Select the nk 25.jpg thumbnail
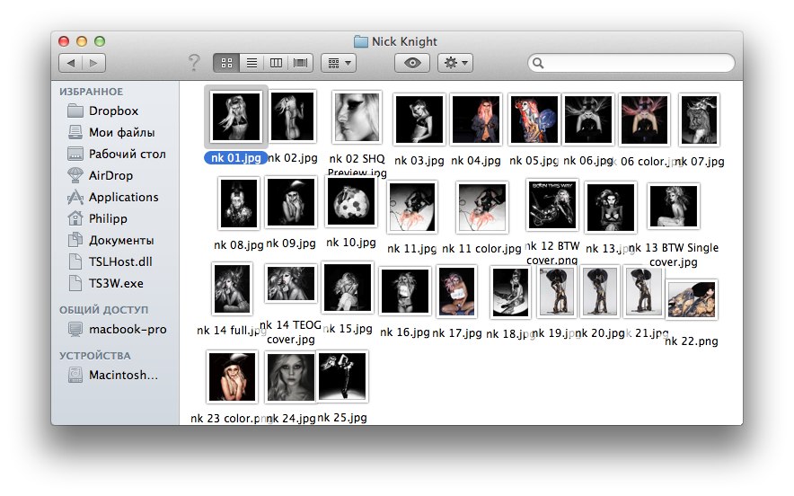The height and width of the screenshot is (496, 794). point(342,376)
